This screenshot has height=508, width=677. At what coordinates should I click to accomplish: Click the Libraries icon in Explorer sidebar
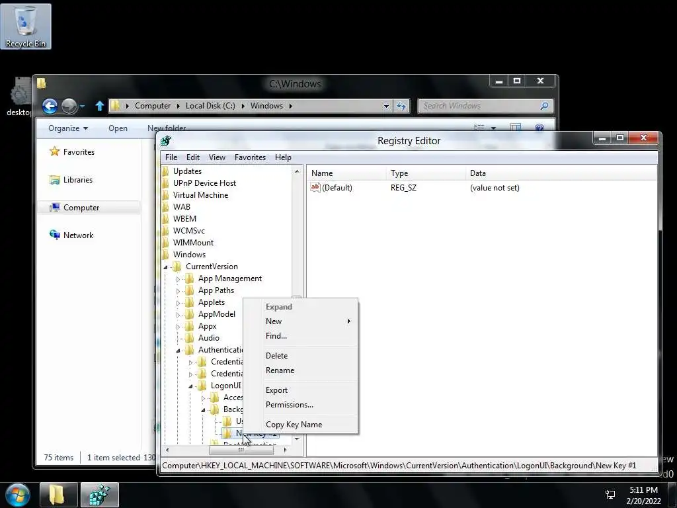pos(54,180)
